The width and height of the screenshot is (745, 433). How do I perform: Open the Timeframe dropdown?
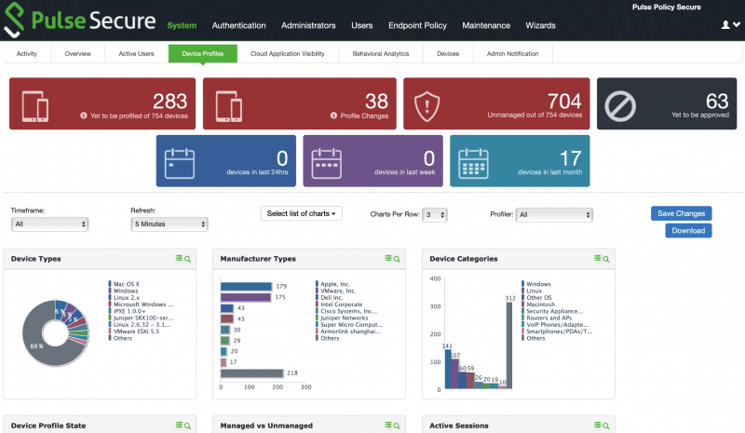pos(50,223)
